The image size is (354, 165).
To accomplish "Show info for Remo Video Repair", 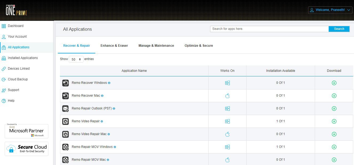I will [x=102, y=121].
